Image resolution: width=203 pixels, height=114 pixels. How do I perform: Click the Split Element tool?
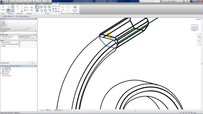click(x=53, y=6)
